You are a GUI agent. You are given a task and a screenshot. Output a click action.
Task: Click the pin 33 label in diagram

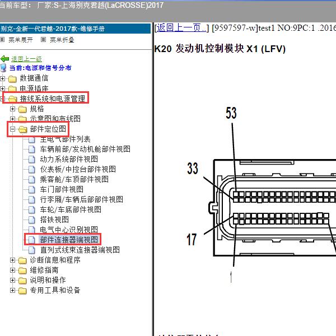[193, 168]
